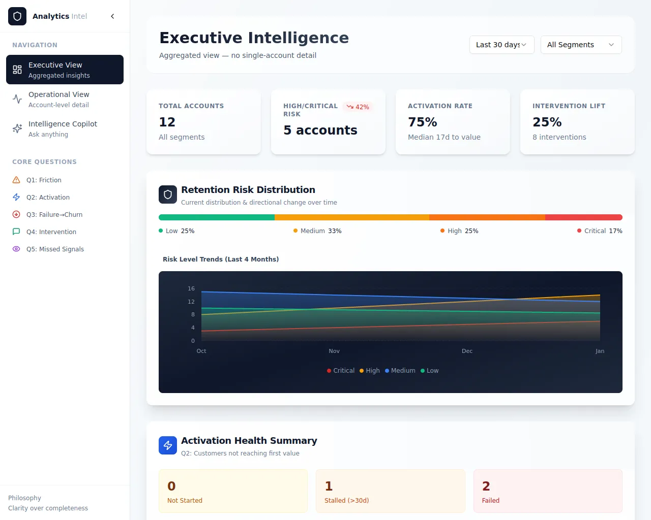This screenshot has height=520, width=651.
Task: Click the Q1: Friction warning triangle icon
Action: pyautogui.click(x=16, y=180)
